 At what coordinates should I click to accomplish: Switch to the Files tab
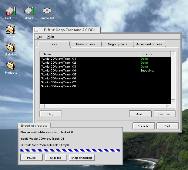[54, 44]
